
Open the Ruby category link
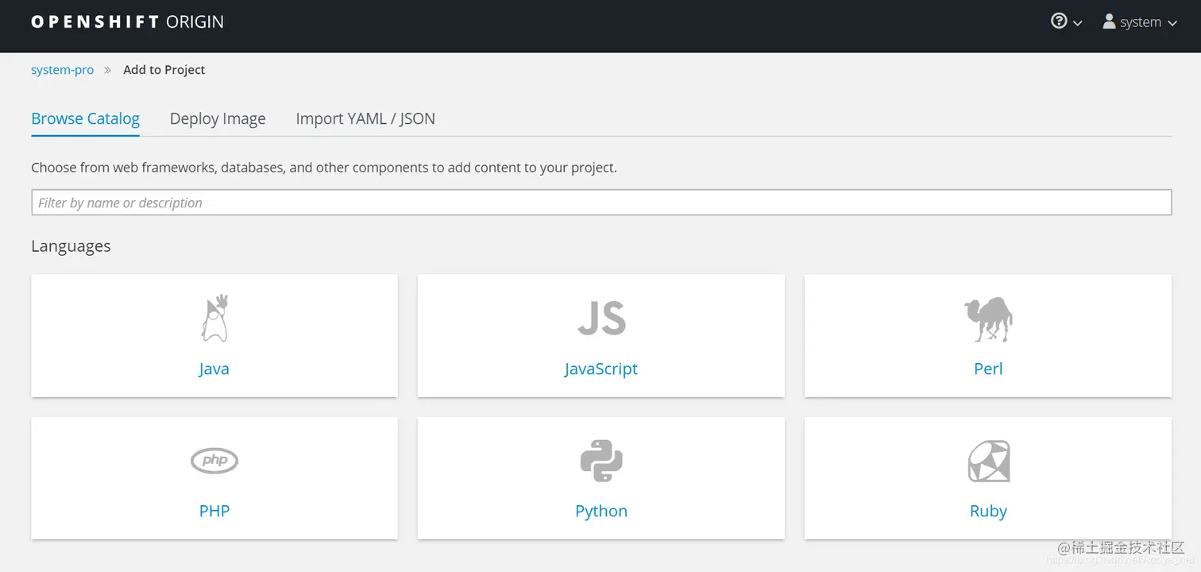coord(988,511)
